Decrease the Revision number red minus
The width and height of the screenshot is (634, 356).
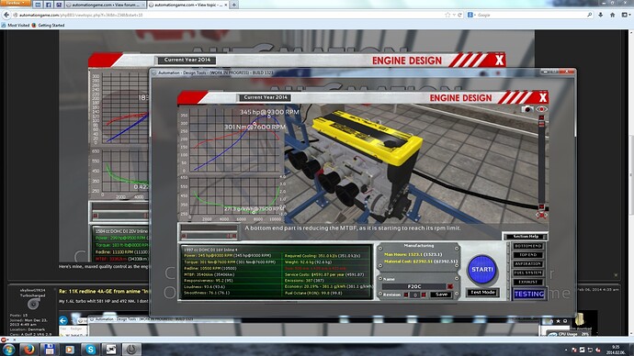[x=406, y=295]
